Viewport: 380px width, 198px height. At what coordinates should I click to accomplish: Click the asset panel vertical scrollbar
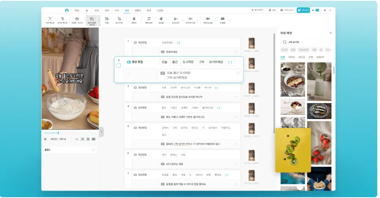pos(334,70)
